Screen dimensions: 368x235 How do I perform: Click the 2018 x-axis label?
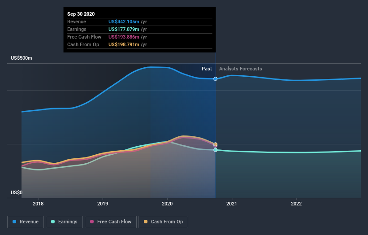[38, 204]
